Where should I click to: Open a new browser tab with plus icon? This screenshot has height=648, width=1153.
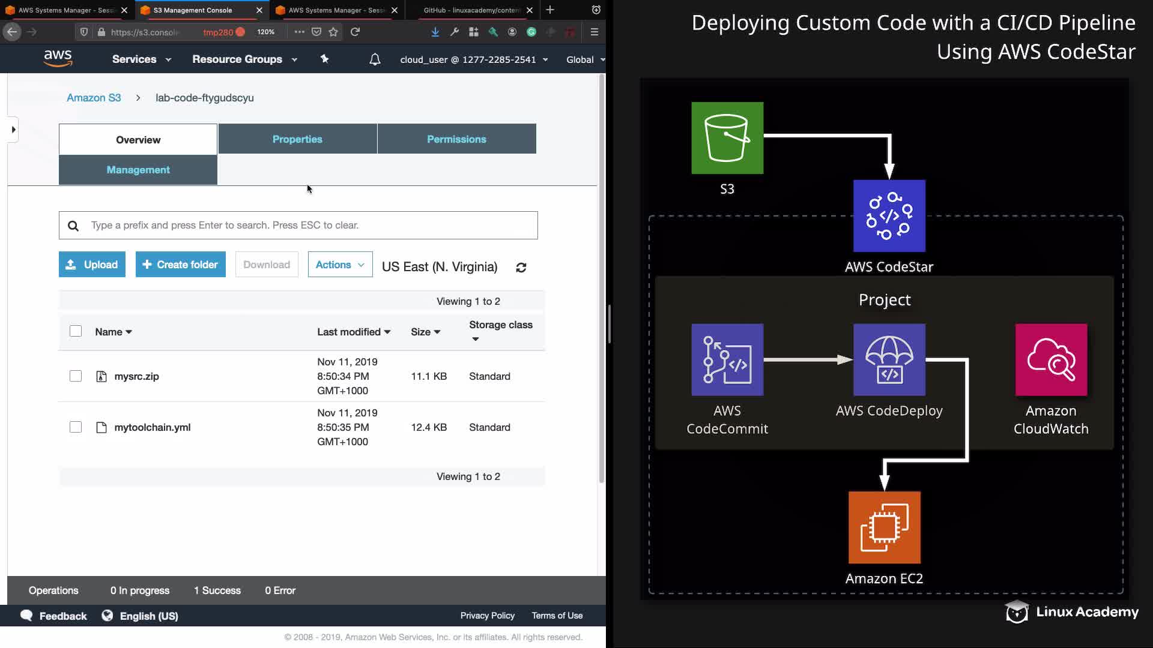pyautogui.click(x=550, y=10)
